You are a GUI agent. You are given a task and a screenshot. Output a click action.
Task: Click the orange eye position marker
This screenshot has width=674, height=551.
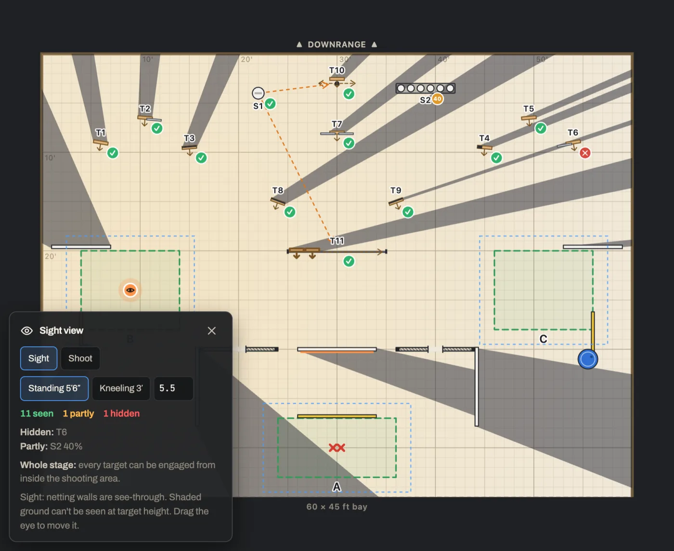[x=130, y=290]
